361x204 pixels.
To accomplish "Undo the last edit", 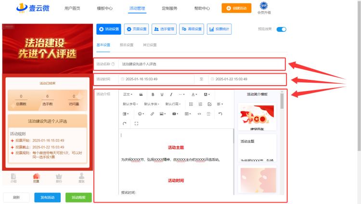I will 220,114.
